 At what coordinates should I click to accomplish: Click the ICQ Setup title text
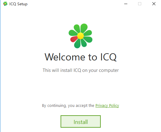tap(18, 4)
